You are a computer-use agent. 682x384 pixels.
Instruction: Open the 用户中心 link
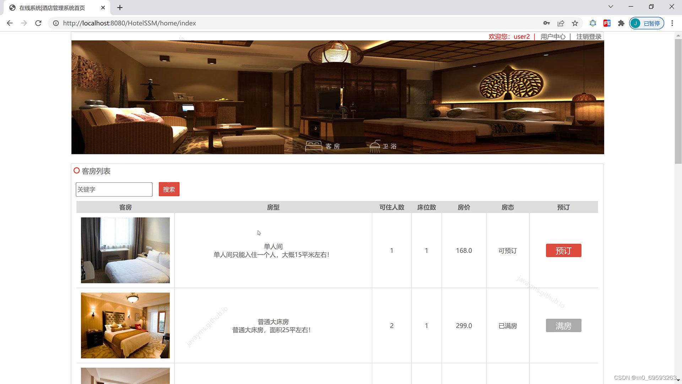(553, 37)
